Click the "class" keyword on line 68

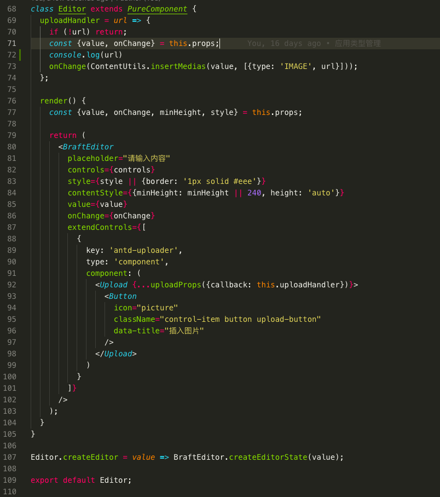[42, 9]
